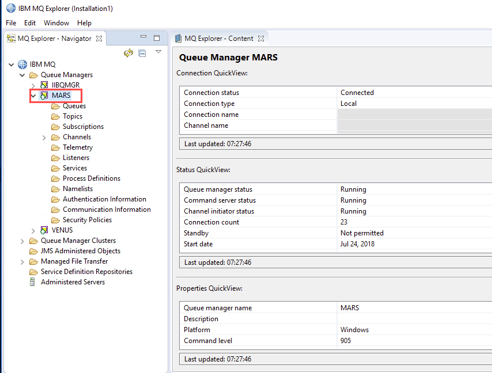Click the Queue Manager Clusters folder icon
This screenshot has width=492, height=373.
33,241
